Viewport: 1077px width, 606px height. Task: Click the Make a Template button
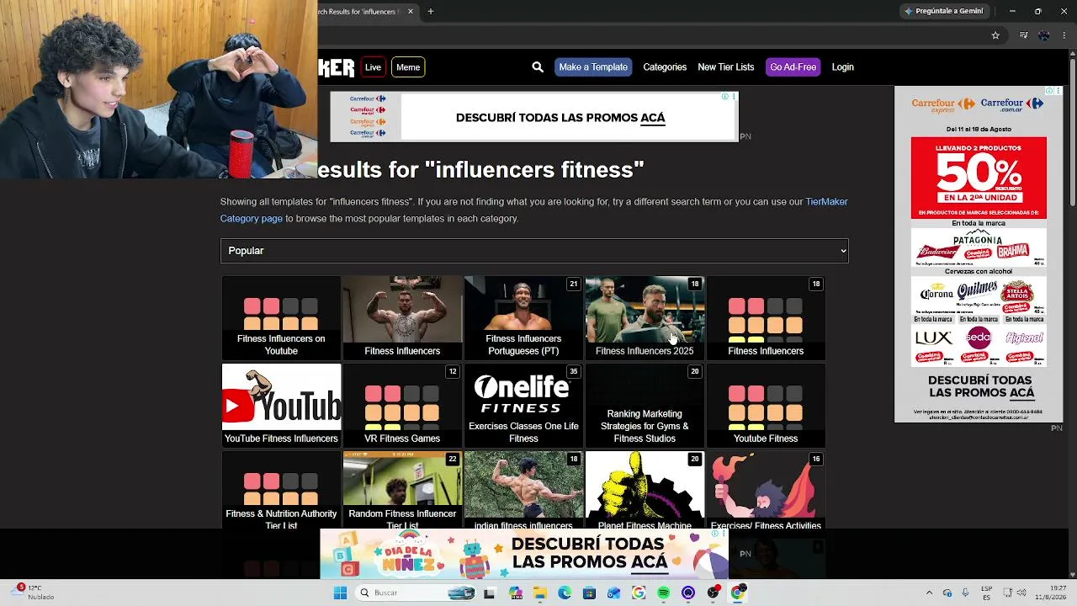point(593,67)
